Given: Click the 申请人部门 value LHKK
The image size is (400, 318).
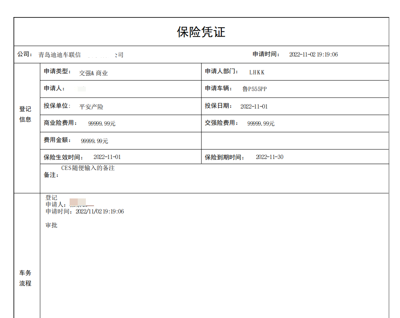Looking at the screenshot, I should 257,72.
